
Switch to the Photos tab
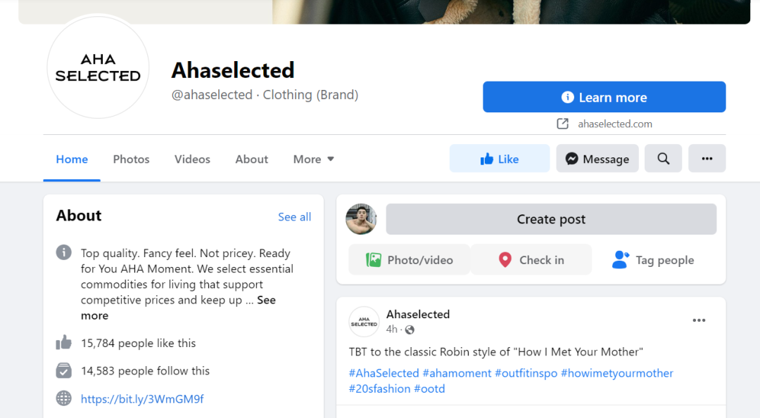[x=131, y=159]
